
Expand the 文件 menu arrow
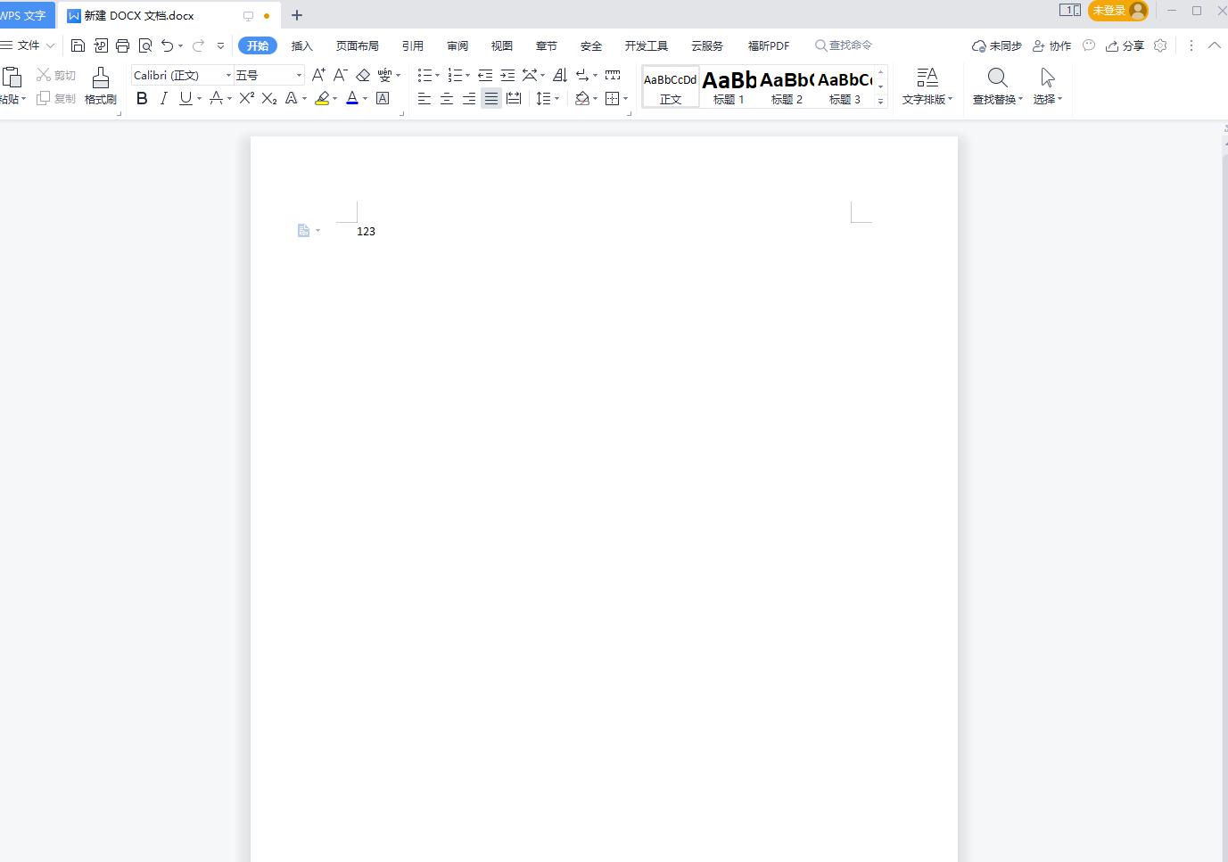coord(50,45)
